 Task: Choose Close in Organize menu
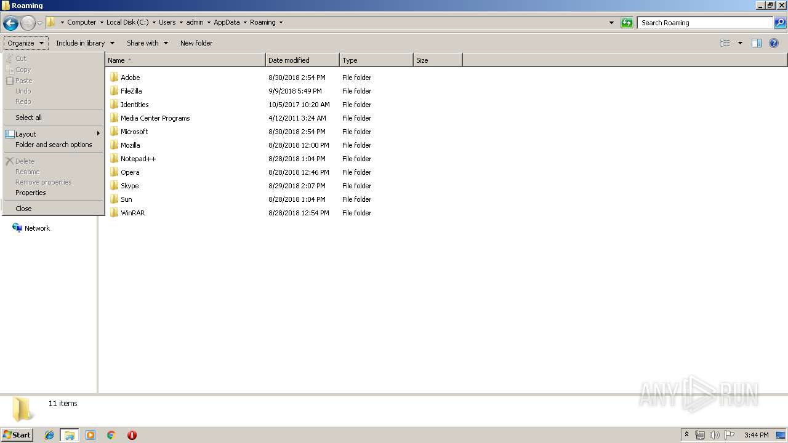[x=54, y=209]
